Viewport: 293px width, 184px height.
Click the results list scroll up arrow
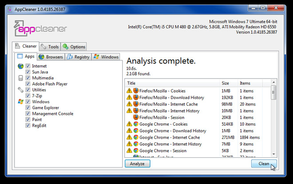tap(273, 82)
